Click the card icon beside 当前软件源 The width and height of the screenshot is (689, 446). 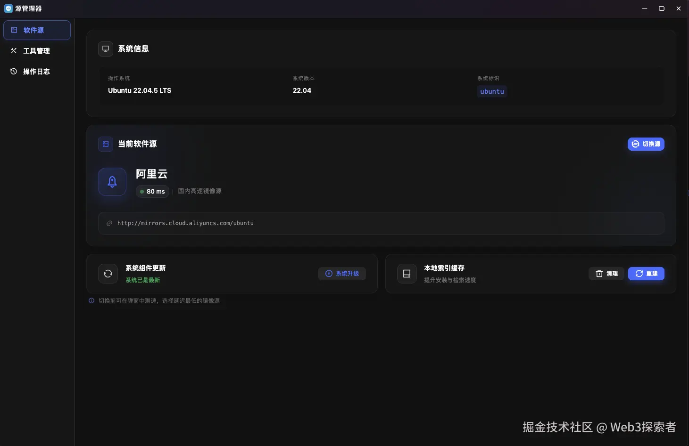[105, 144]
